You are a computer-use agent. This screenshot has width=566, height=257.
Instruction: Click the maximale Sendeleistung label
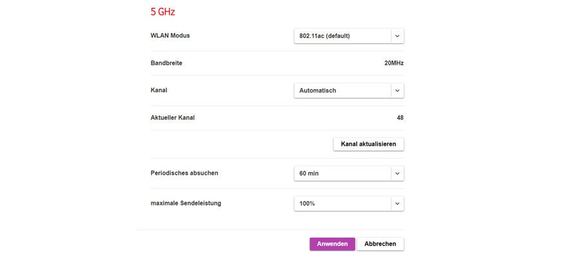pyautogui.click(x=185, y=203)
